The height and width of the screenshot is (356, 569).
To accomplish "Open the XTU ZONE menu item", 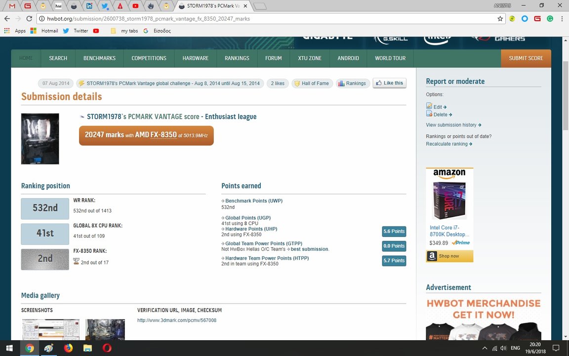I will point(310,58).
